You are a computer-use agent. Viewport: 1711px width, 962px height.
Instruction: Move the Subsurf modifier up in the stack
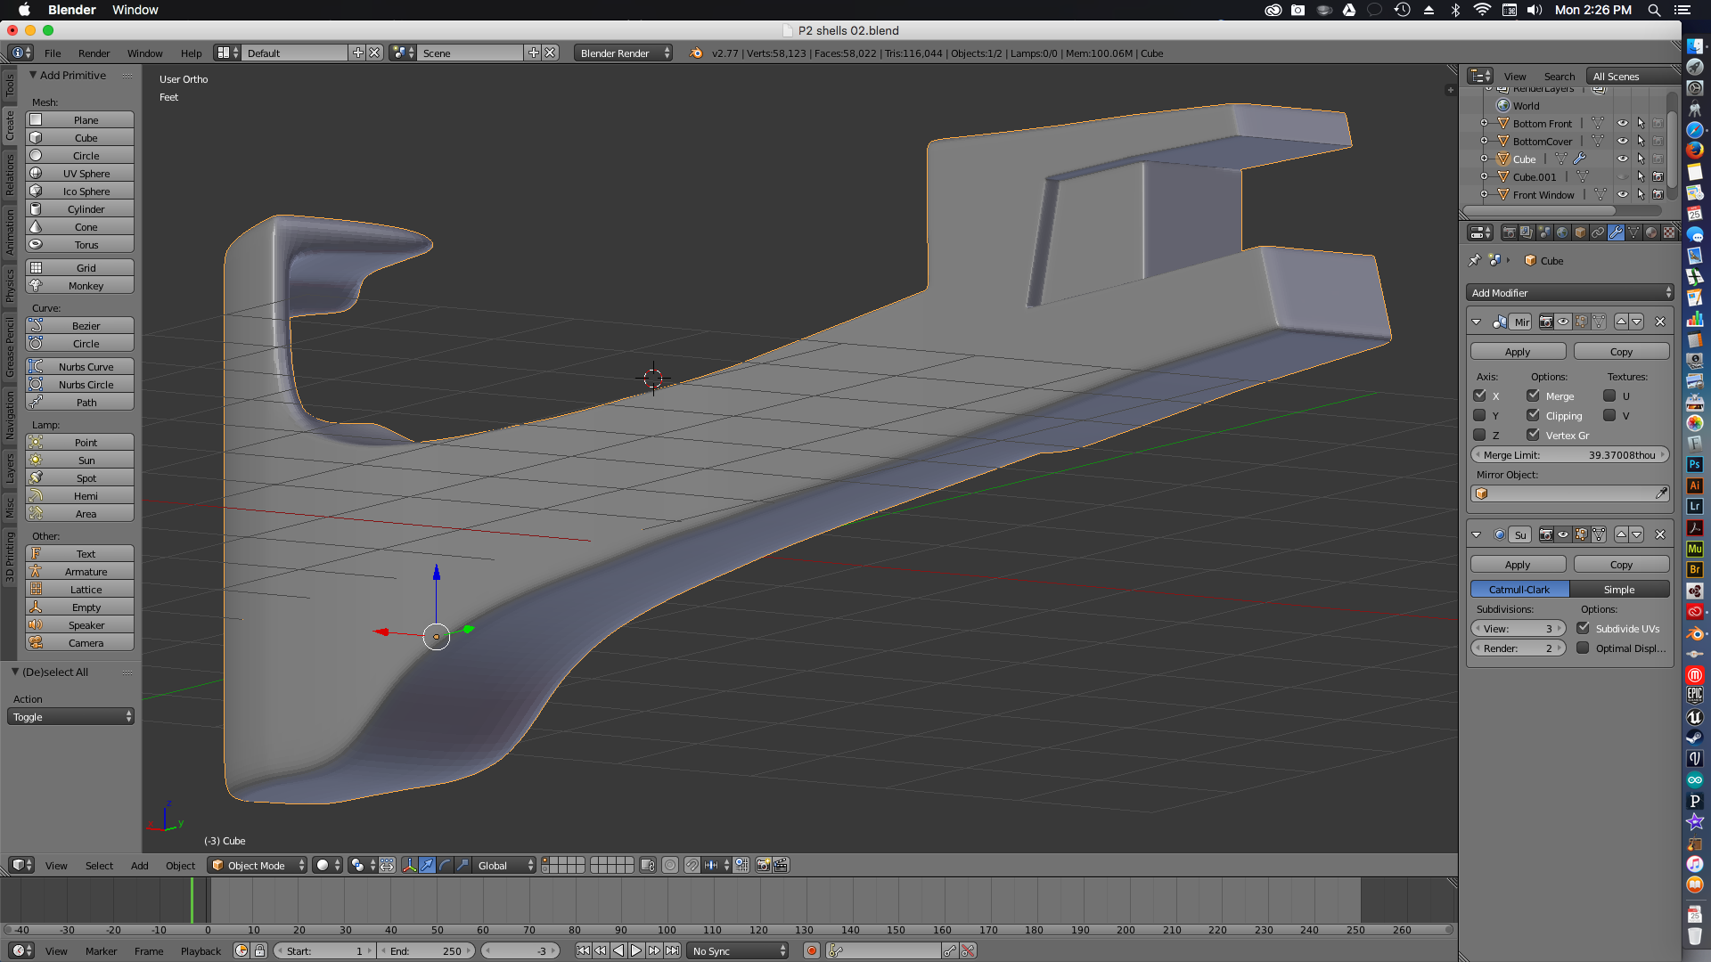[1622, 534]
